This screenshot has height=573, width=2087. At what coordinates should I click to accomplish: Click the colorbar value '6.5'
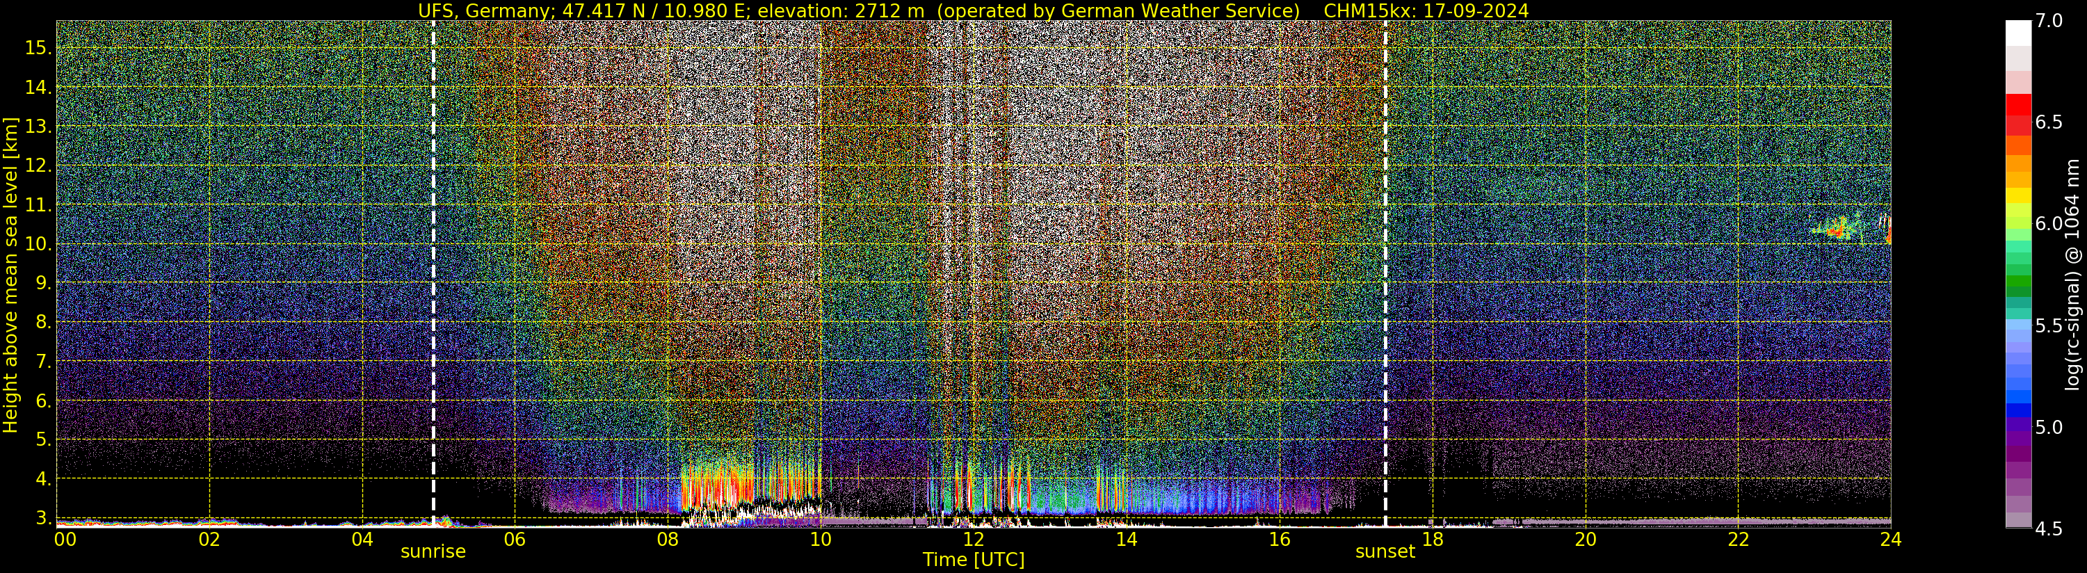2049,122
